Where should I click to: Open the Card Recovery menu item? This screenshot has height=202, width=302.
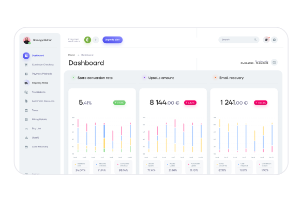tap(40, 147)
